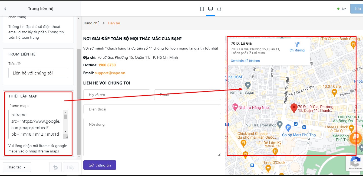Viewport: 363px width, 176px height.
Task: Click the THIẾT LẬP MAP heading
Action: click(x=23, y=96)
